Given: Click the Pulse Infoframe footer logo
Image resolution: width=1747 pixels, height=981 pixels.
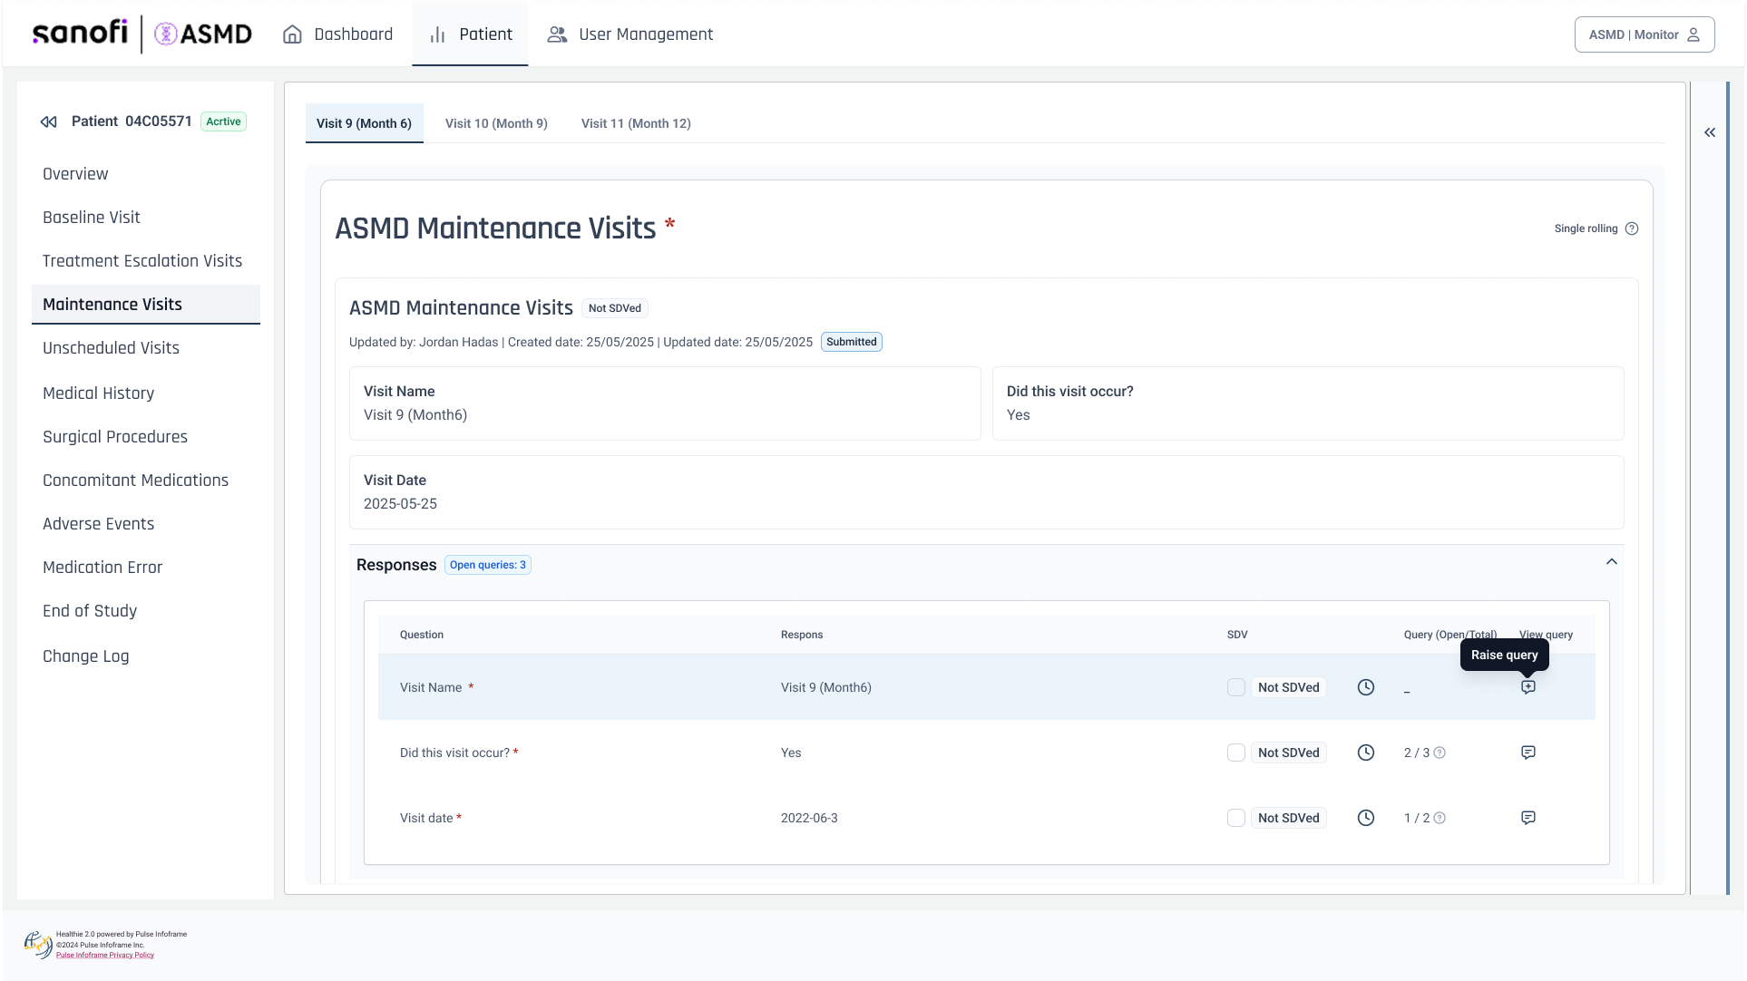Looking at the screenshot, I should [38, 945].
